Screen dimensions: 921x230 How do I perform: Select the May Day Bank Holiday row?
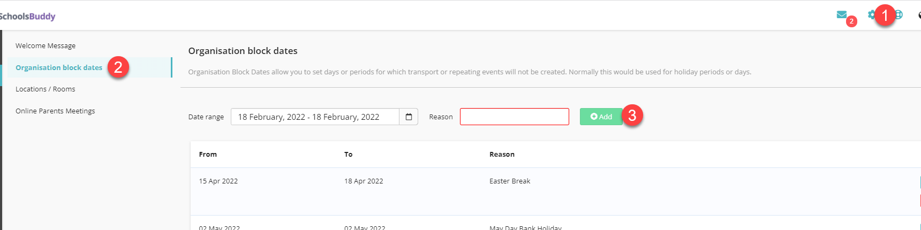pyautogui.click(x=556, y=223)
